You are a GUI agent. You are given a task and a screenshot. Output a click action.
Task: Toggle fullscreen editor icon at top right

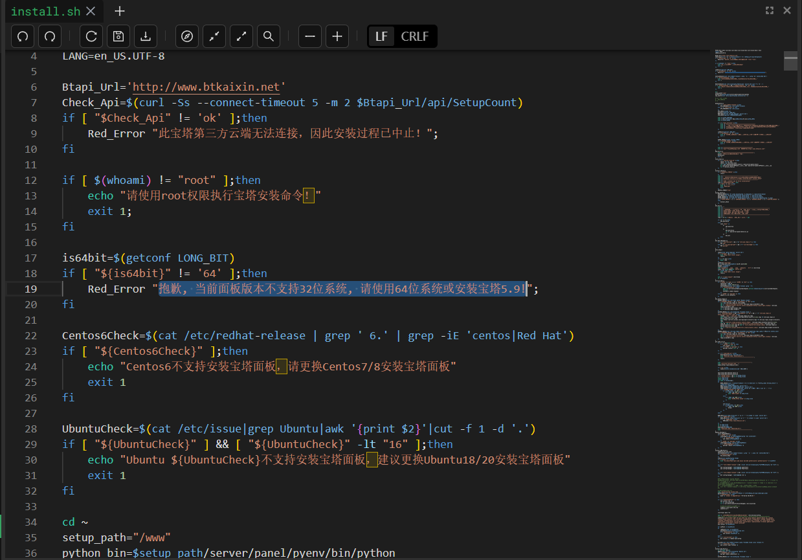pyautogui.click(x=770, y=10)
